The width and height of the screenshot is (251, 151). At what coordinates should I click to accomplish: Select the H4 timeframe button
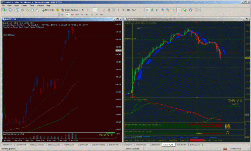[x=87, y=15]
